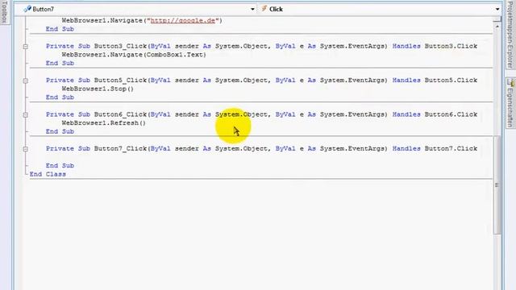Screen dimensions: 516x290
Task: Click 'Button7_Click' in the sub declaration
Action: coord(120,148)
